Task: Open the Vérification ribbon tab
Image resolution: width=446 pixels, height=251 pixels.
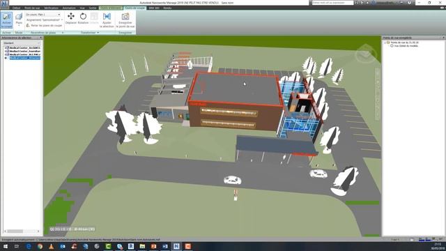Action: pyautogui.click(x=51, y=8)
